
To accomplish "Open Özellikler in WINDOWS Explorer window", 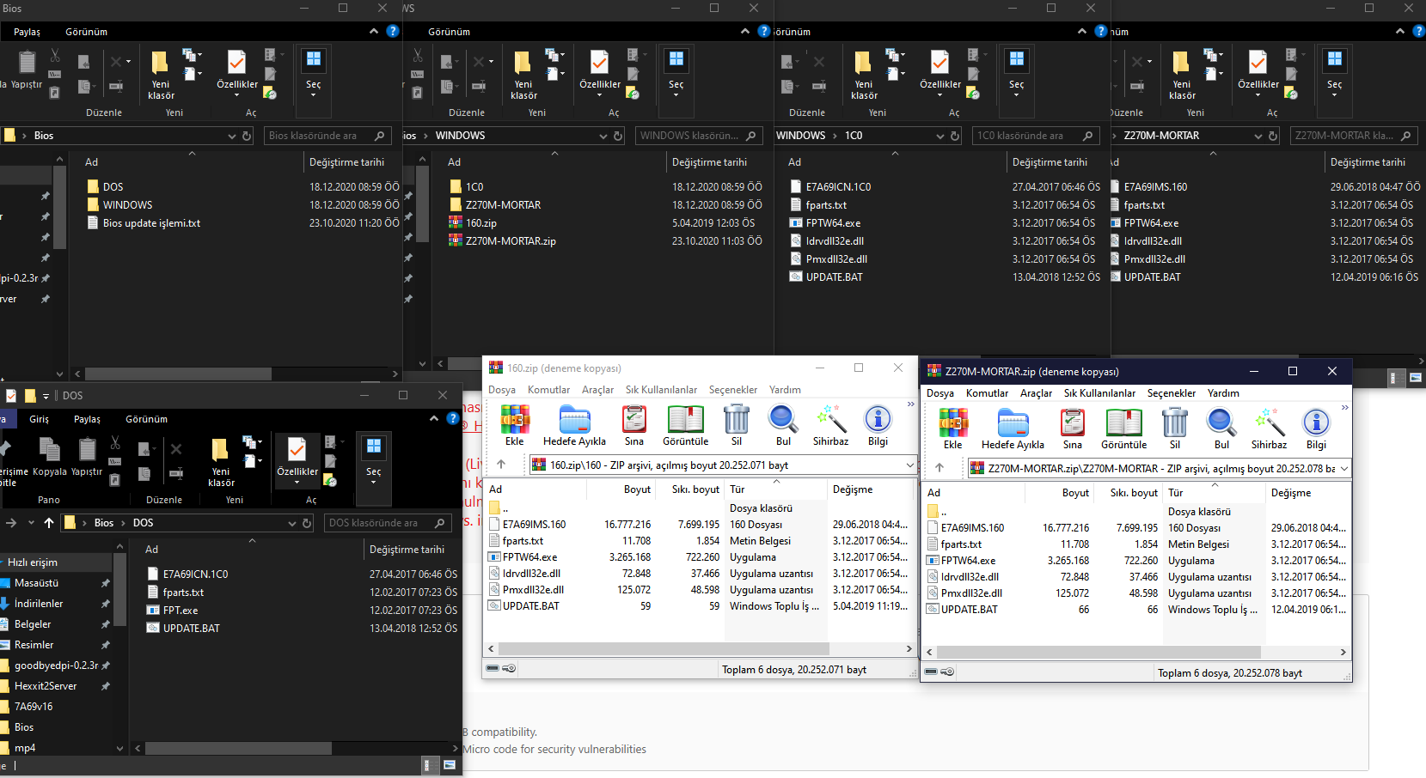I will tap(600, 72).
